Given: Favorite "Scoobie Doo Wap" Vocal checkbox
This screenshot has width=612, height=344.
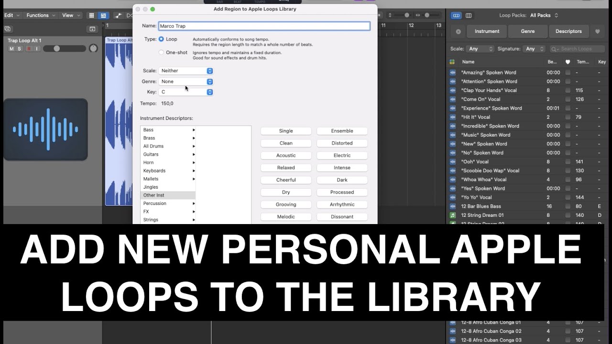Looking at the screenshot, I should tap(568, 171).
